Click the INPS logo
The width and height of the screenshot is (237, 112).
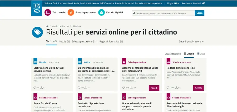pos(37,8)
